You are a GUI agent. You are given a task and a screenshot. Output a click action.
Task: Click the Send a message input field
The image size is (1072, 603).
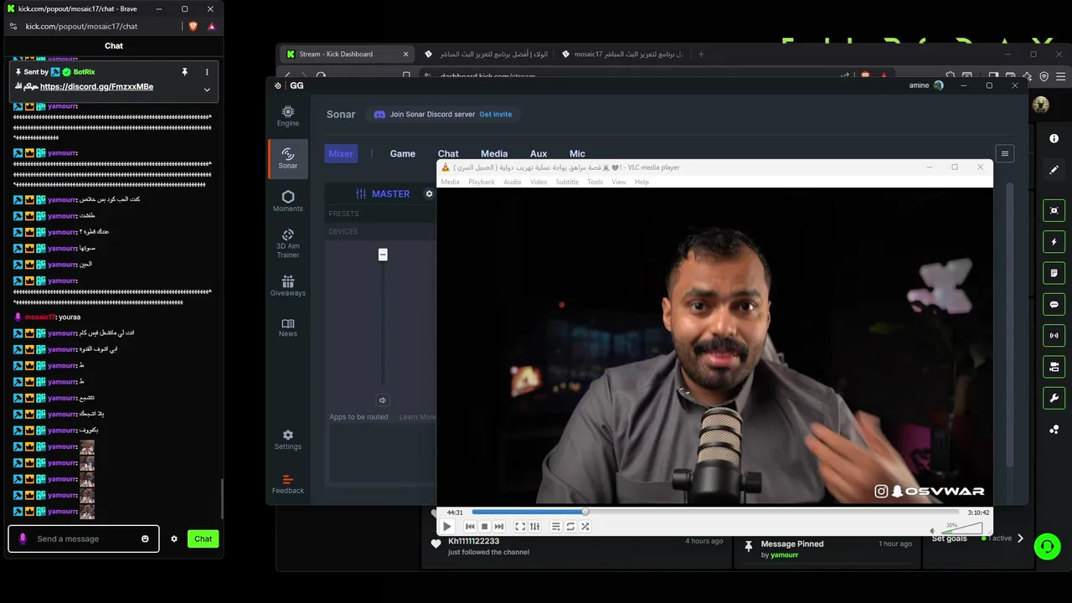(84, 539)
